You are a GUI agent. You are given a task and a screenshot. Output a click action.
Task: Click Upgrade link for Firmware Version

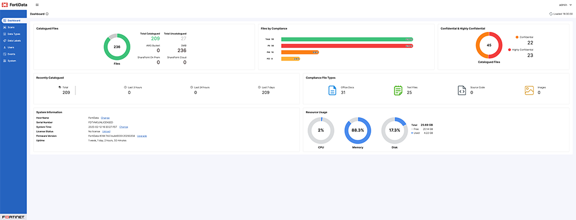pos(142,136)
